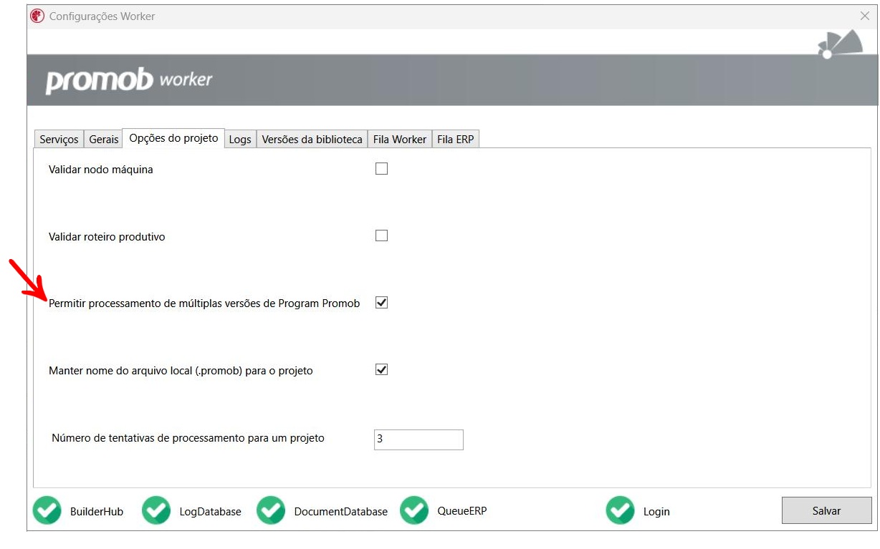Click the promob worker header logo text

click(129, 80)
